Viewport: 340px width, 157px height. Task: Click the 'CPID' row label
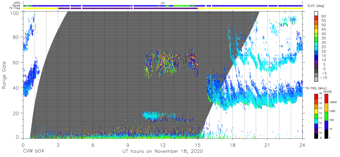click(16, 3)
